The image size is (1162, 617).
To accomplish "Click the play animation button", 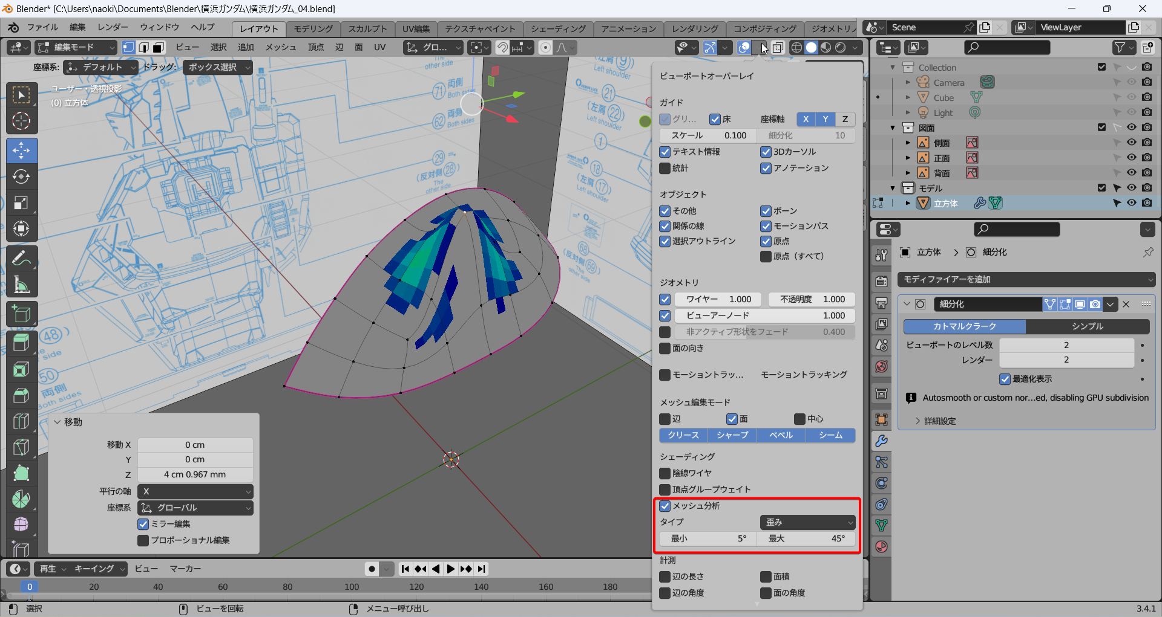I will 451,569.
